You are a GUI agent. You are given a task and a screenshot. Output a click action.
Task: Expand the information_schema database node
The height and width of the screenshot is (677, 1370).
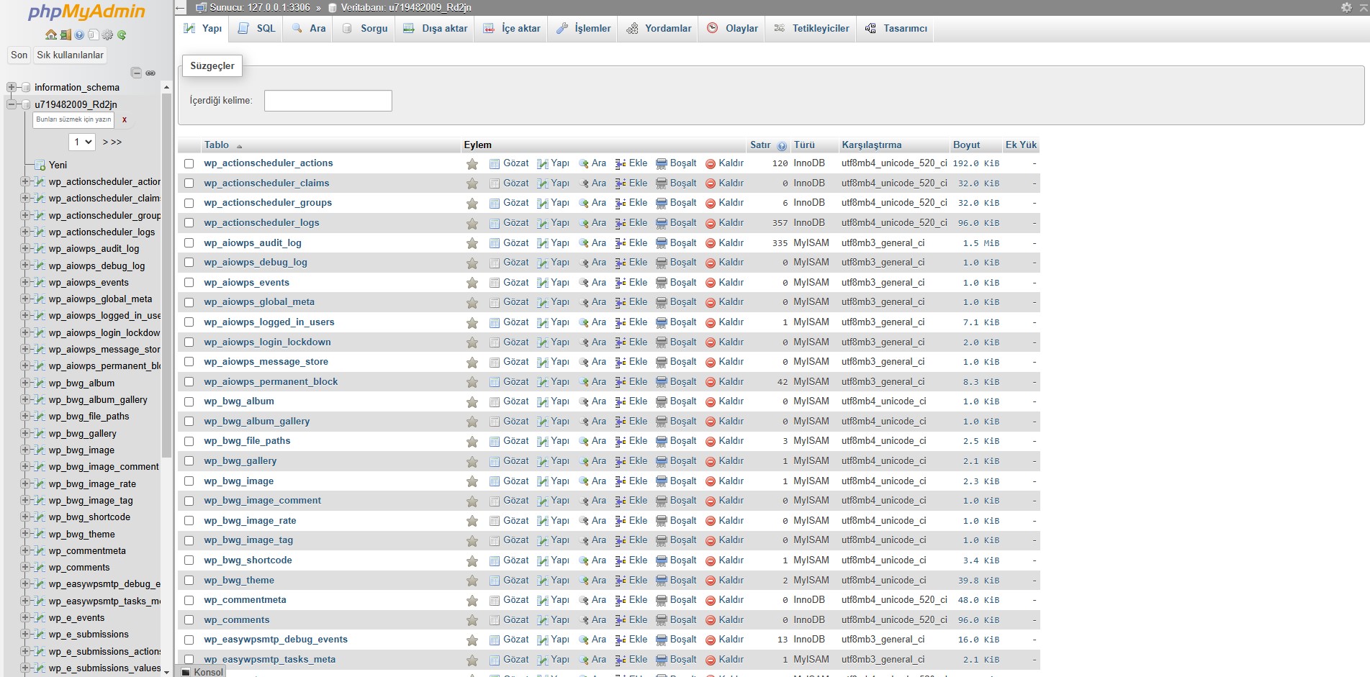point(11,87)
